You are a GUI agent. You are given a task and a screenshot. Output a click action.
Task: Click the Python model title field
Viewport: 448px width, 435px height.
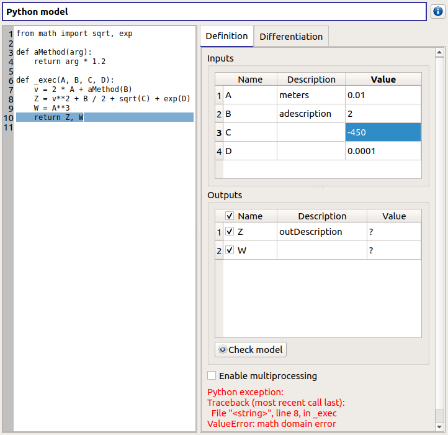214,12
